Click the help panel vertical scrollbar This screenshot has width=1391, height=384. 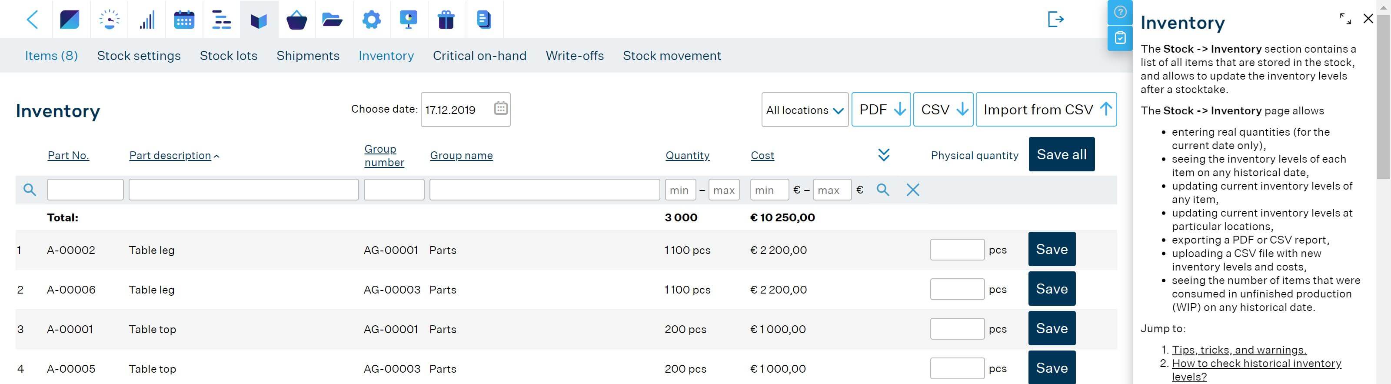pos(1383,97)
